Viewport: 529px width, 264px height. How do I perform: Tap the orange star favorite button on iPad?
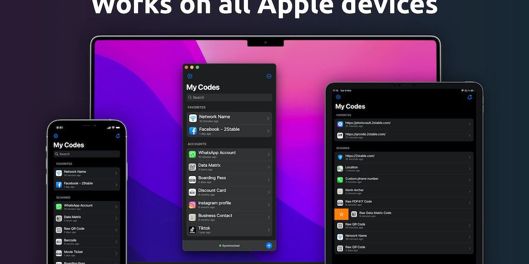point(341,214)
